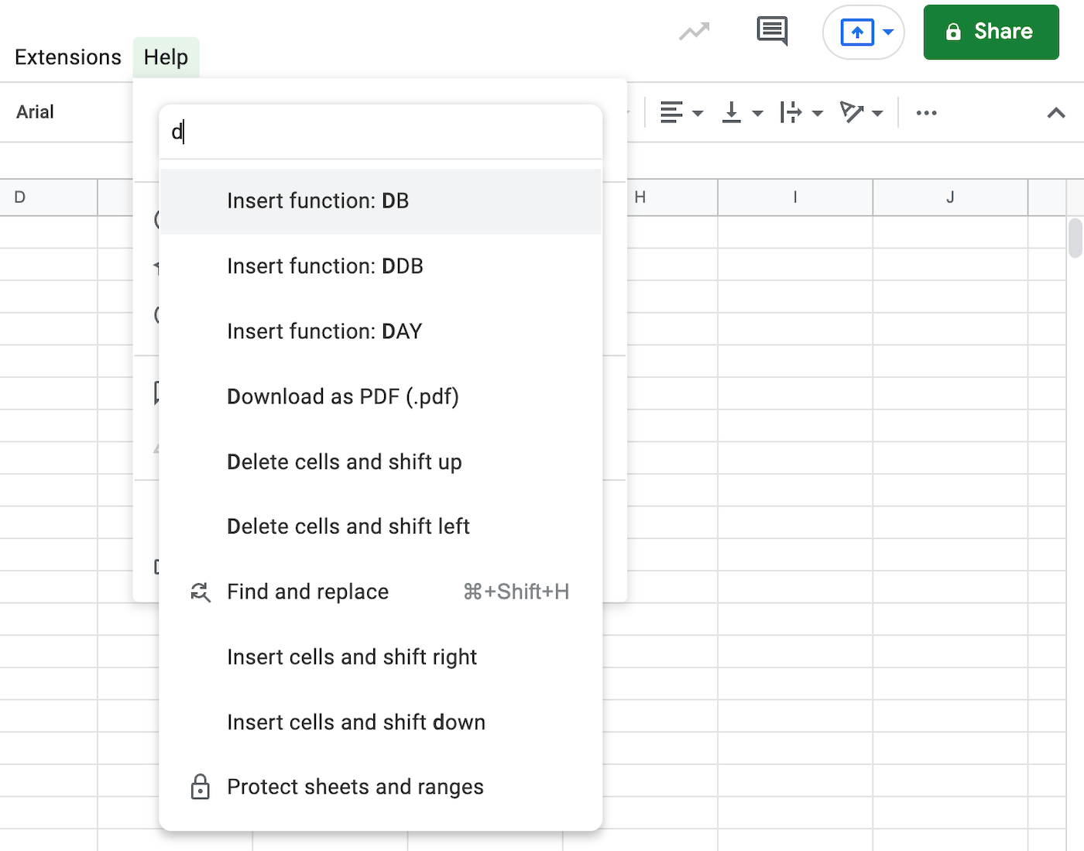Image resolution: width=1084 pixels, height=851 pixels.
Task: Click the trends chart icon near Share
Action: tap(693, 32)
